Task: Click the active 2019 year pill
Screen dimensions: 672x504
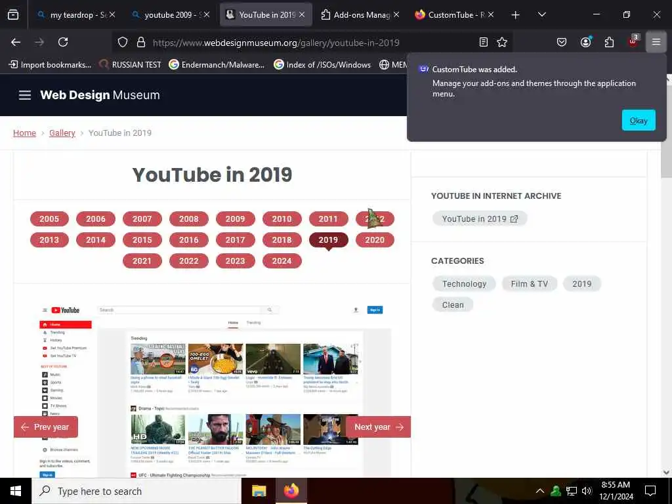Action: (x=328, y=240)
